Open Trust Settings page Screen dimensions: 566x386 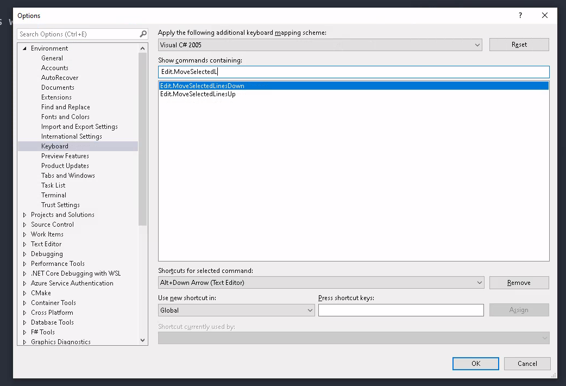[x=60, y=205]
